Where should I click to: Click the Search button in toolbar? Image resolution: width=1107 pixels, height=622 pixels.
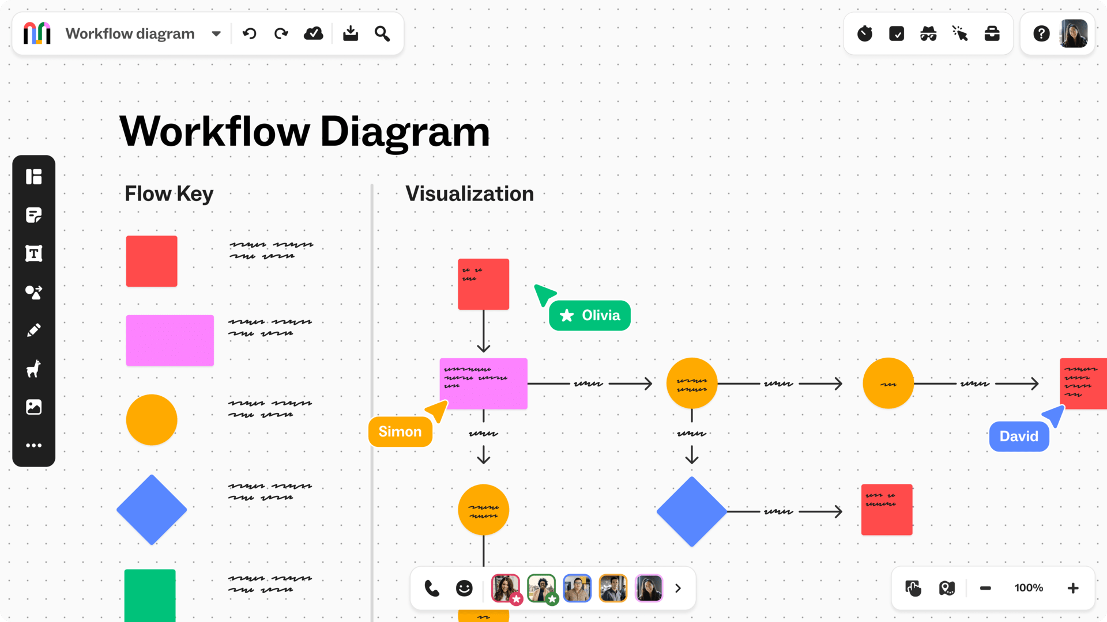pos(382,33)
